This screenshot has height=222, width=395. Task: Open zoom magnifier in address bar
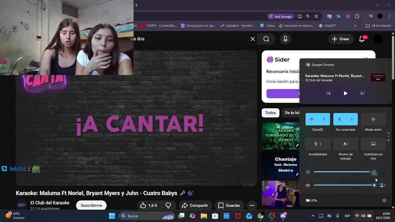pyautogui.click(x=308, y=16)
